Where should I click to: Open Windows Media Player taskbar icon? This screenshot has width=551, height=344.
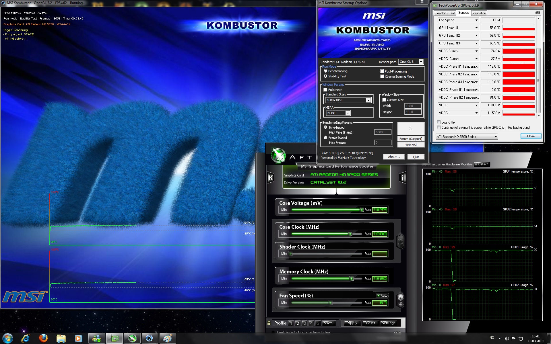point(78,338)
